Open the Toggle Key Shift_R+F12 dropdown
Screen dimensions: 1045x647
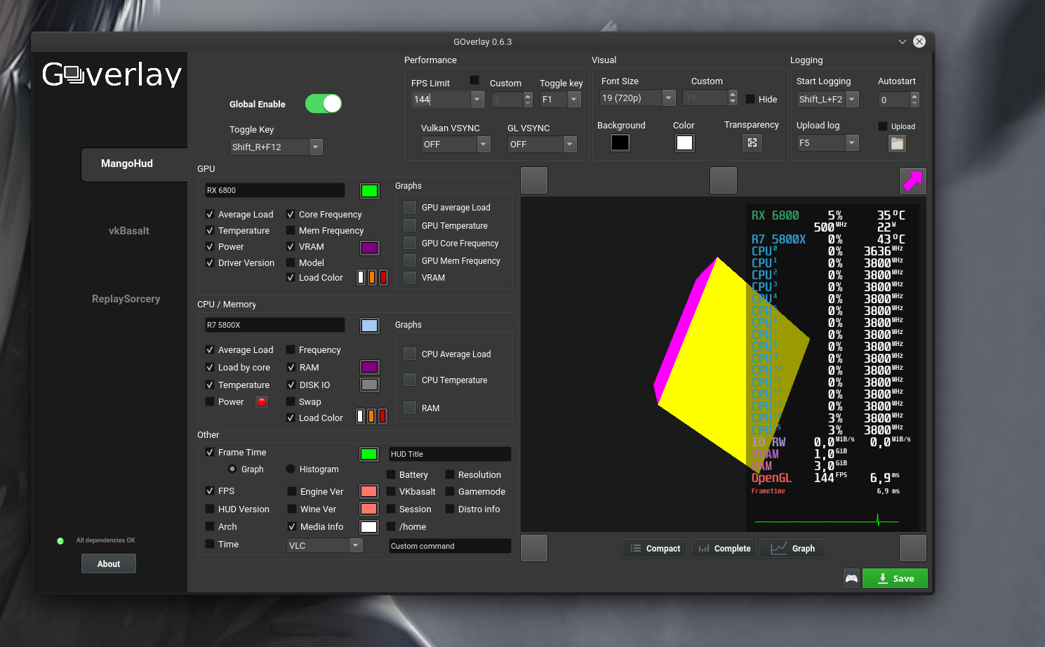(x=316, y=147)
